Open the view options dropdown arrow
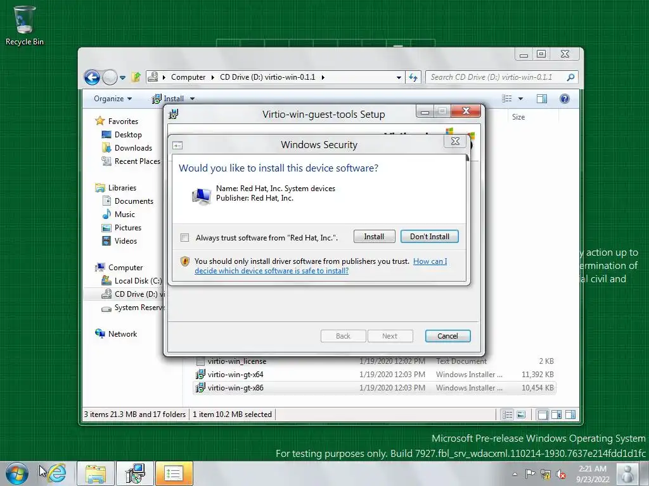Viewport: 649px width, 486px height. click(x=521, y=99)
